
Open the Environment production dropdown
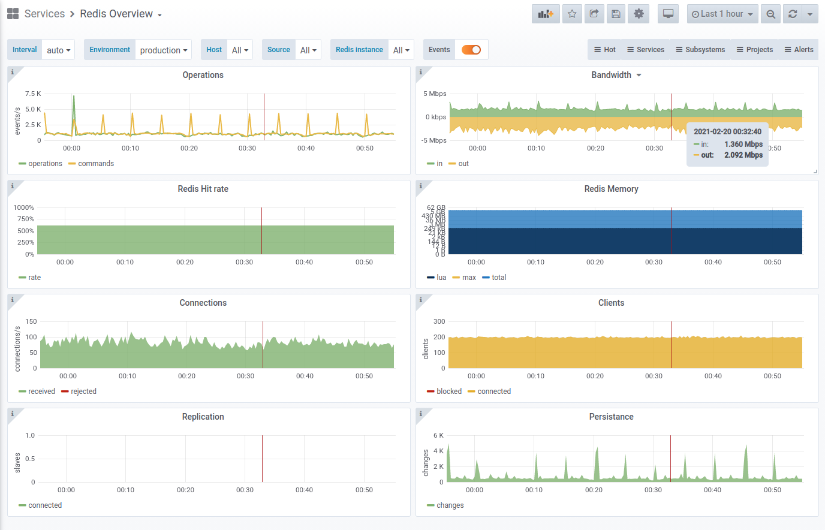click(163, 50)
